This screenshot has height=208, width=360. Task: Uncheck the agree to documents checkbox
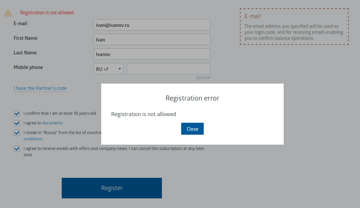point(17,123)
